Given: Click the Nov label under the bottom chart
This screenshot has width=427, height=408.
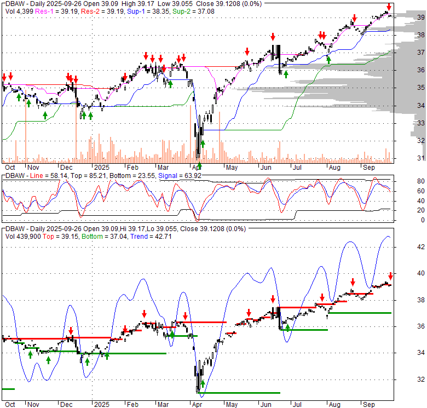Looking at the screenshot, I should [33, 405].
